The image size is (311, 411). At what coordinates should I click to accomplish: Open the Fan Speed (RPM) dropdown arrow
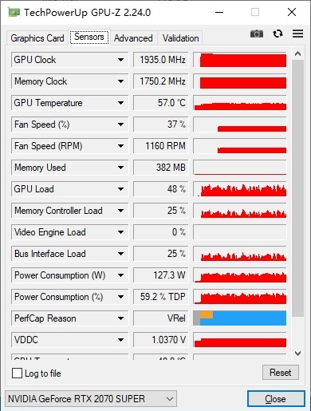tap(120, 146)
